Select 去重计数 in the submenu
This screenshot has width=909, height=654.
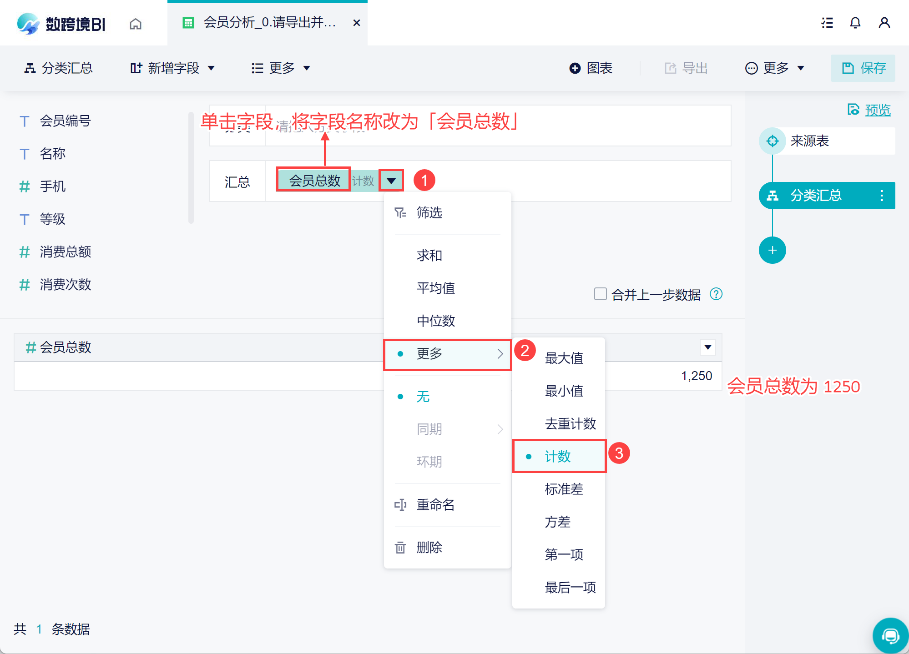click(x=559, y=423)
